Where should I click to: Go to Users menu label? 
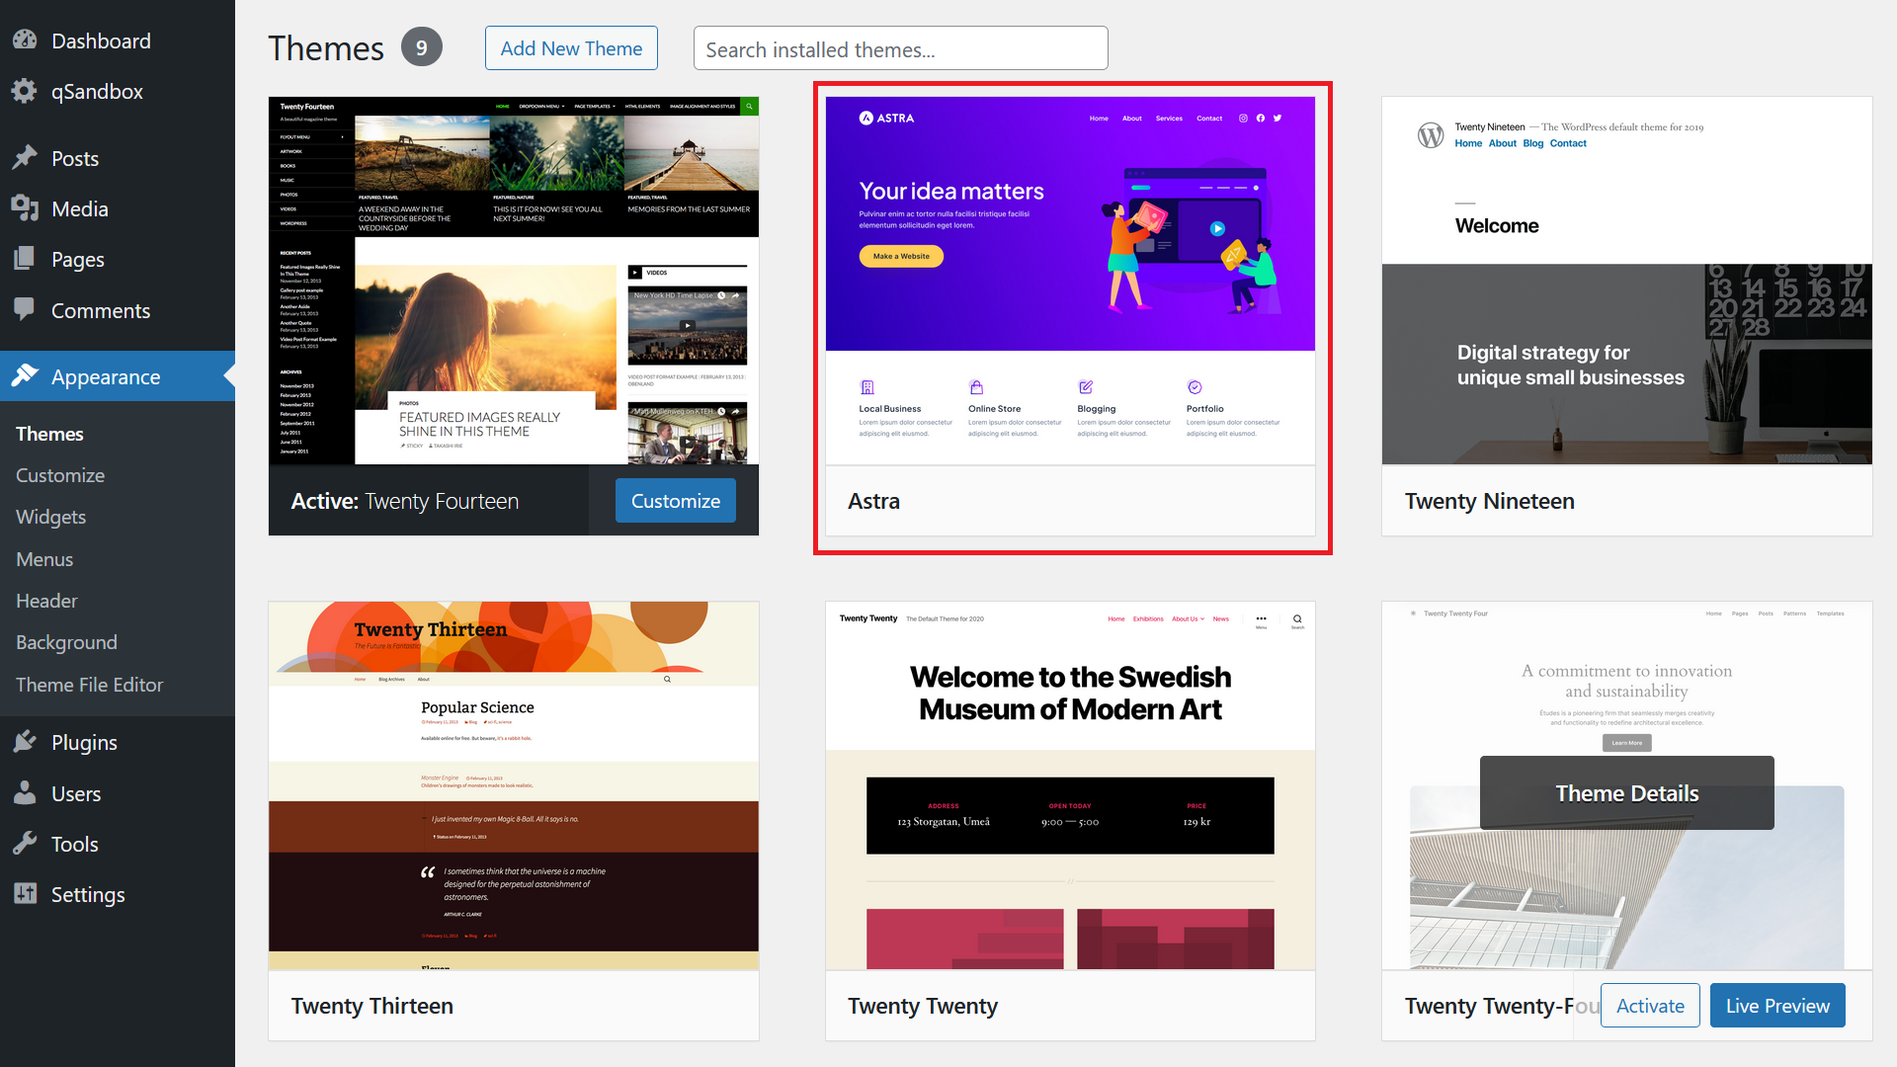[x=76, y=793]
